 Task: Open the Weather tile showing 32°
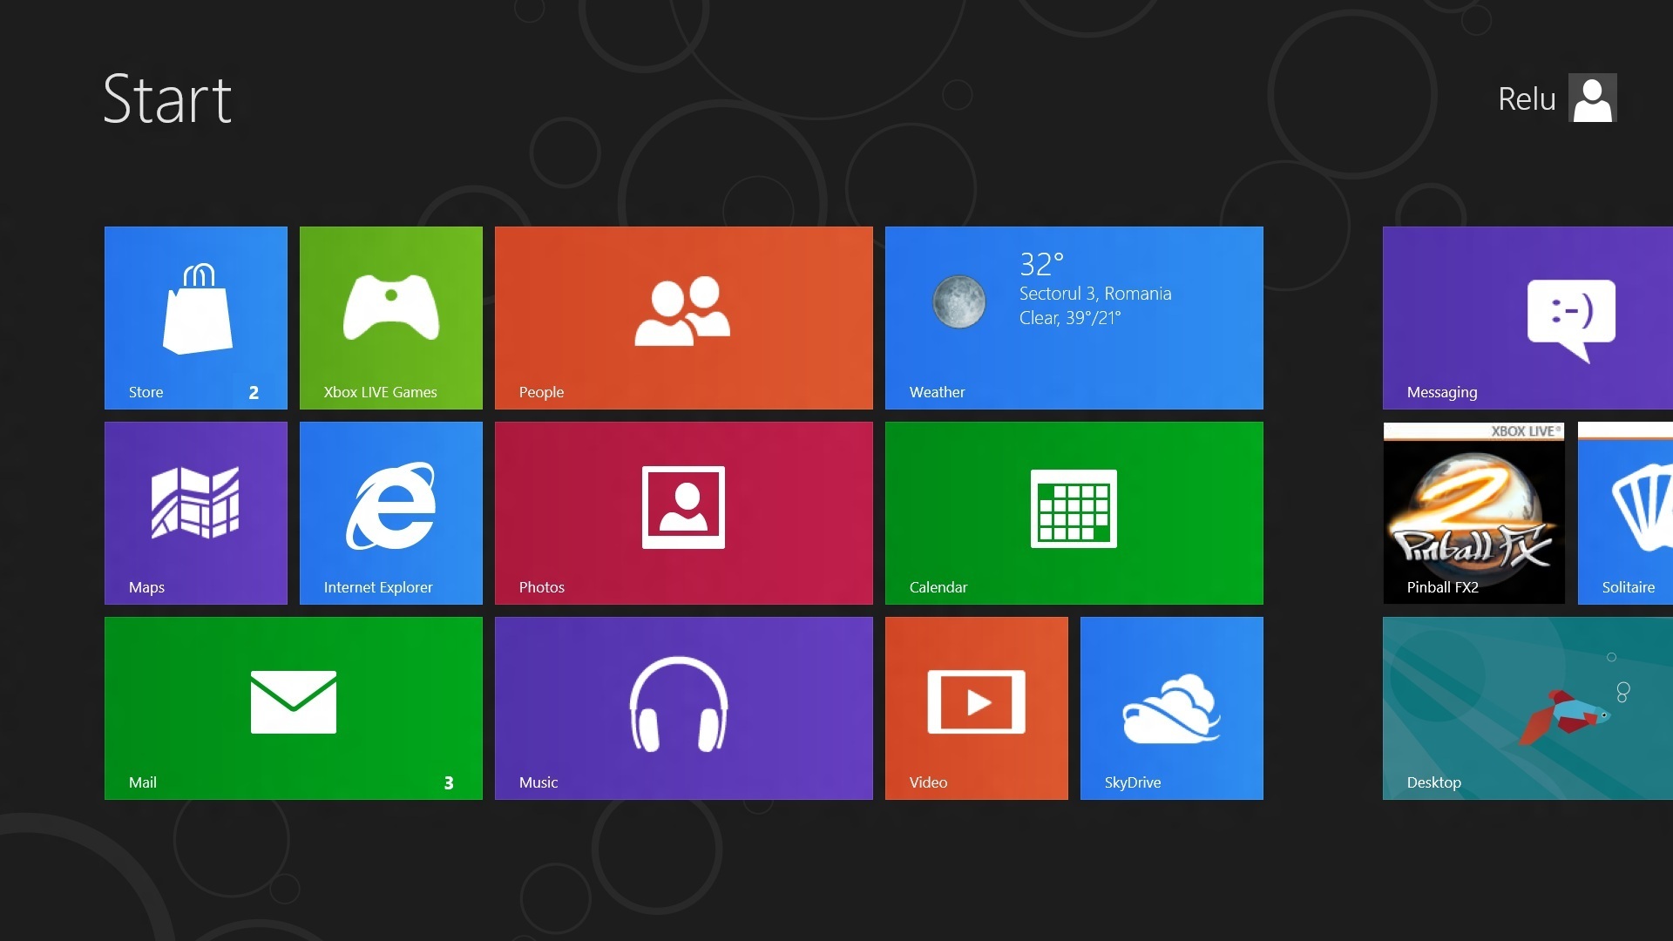1074,318
